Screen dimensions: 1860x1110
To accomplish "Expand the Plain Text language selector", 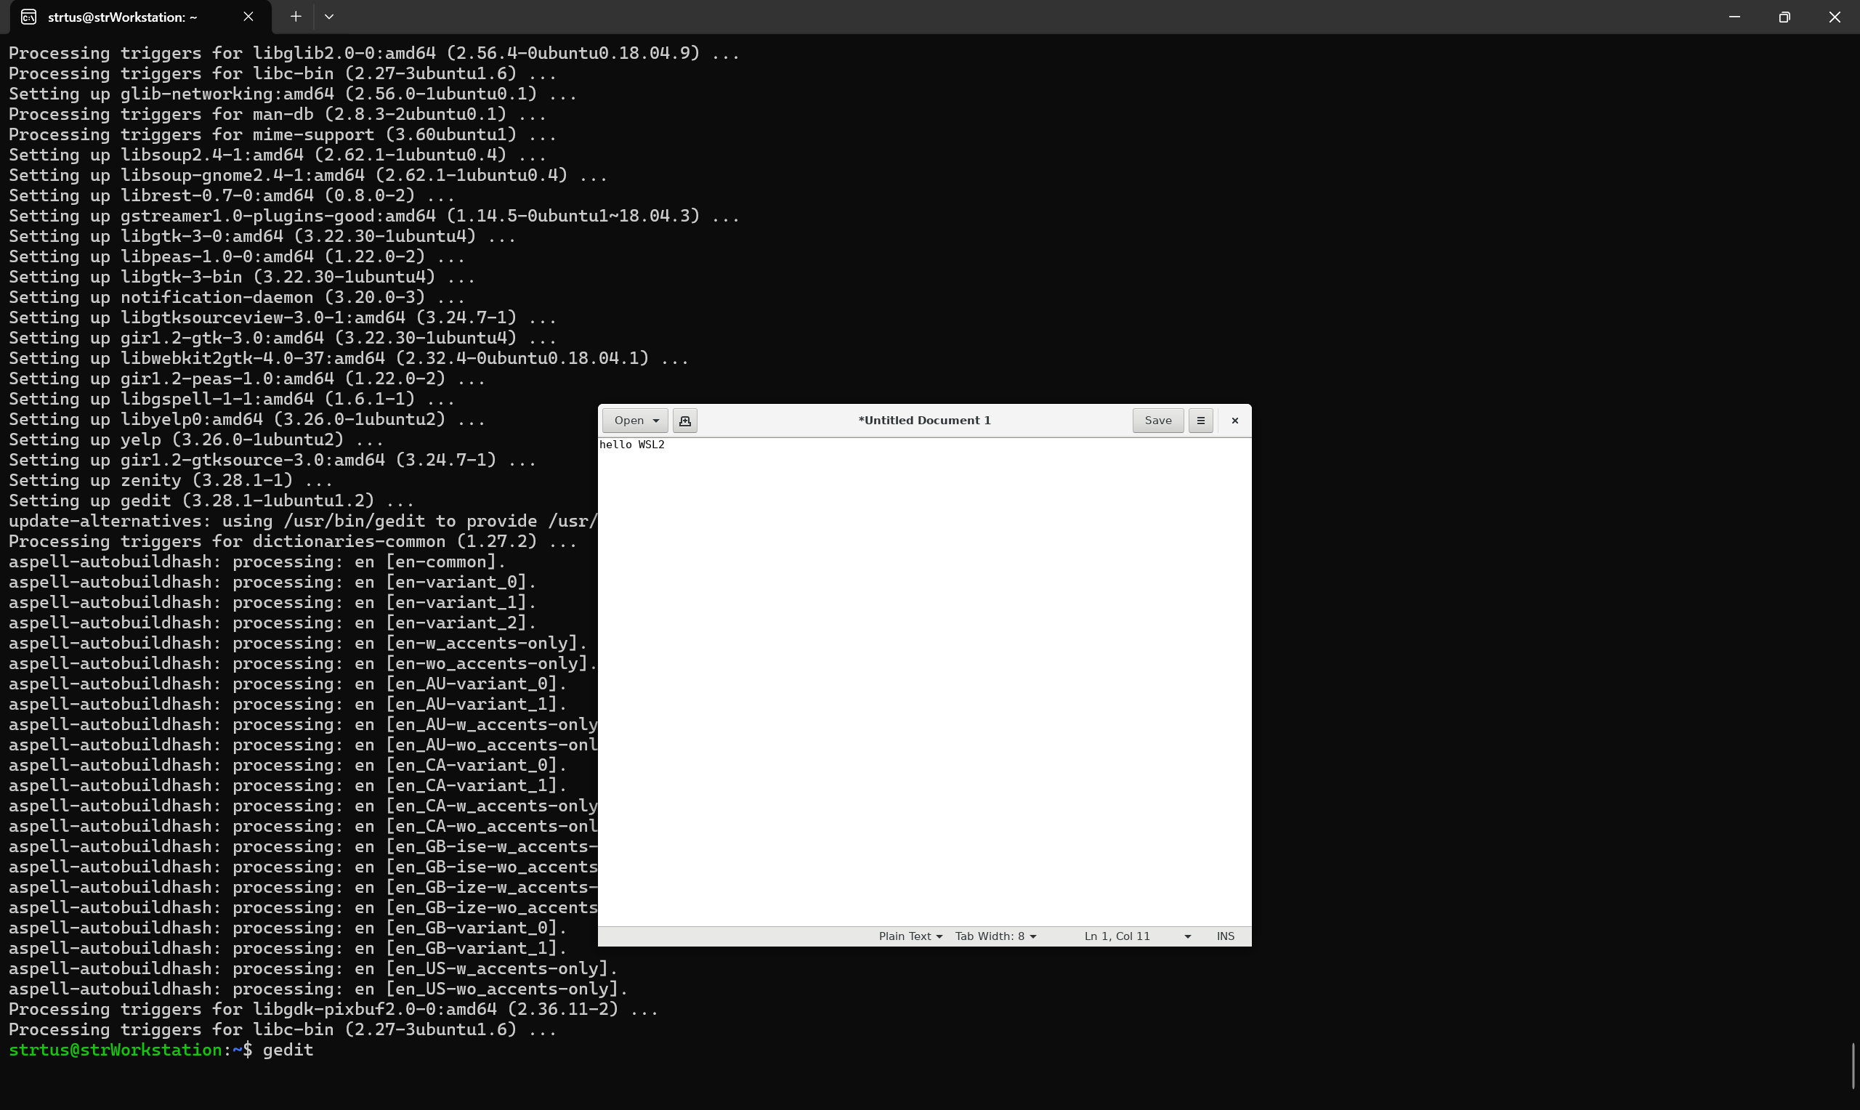I will click(910, 936).
